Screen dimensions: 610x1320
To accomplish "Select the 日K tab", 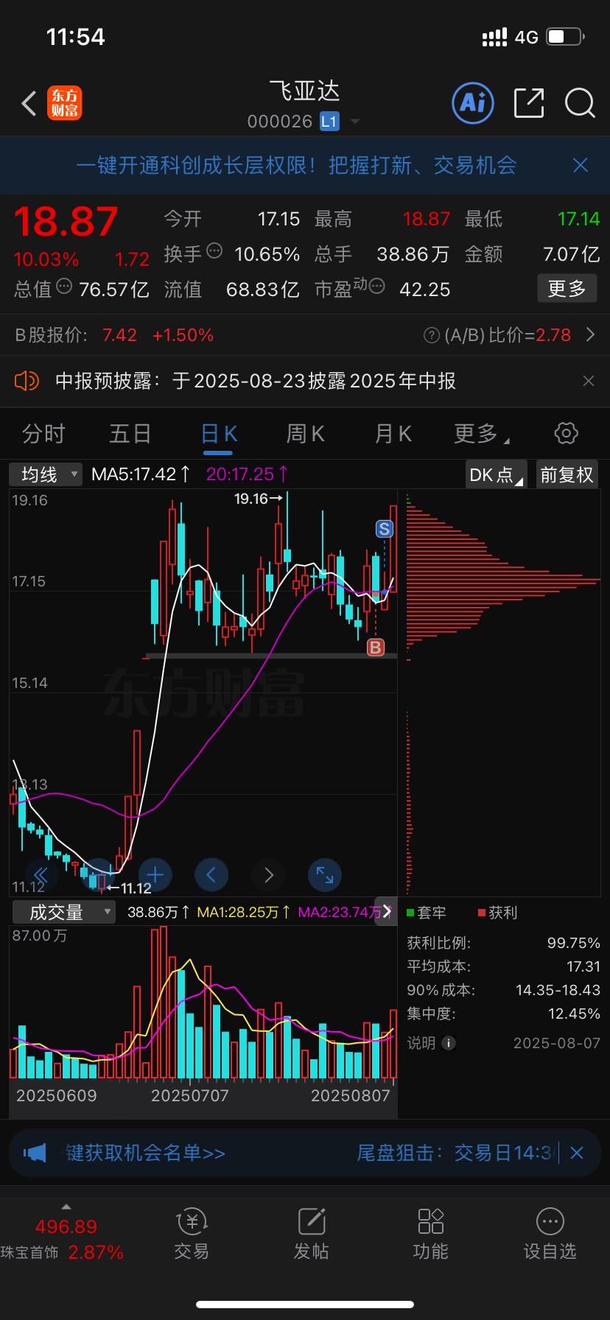I will pyautogui.click(x=219, y=434).
